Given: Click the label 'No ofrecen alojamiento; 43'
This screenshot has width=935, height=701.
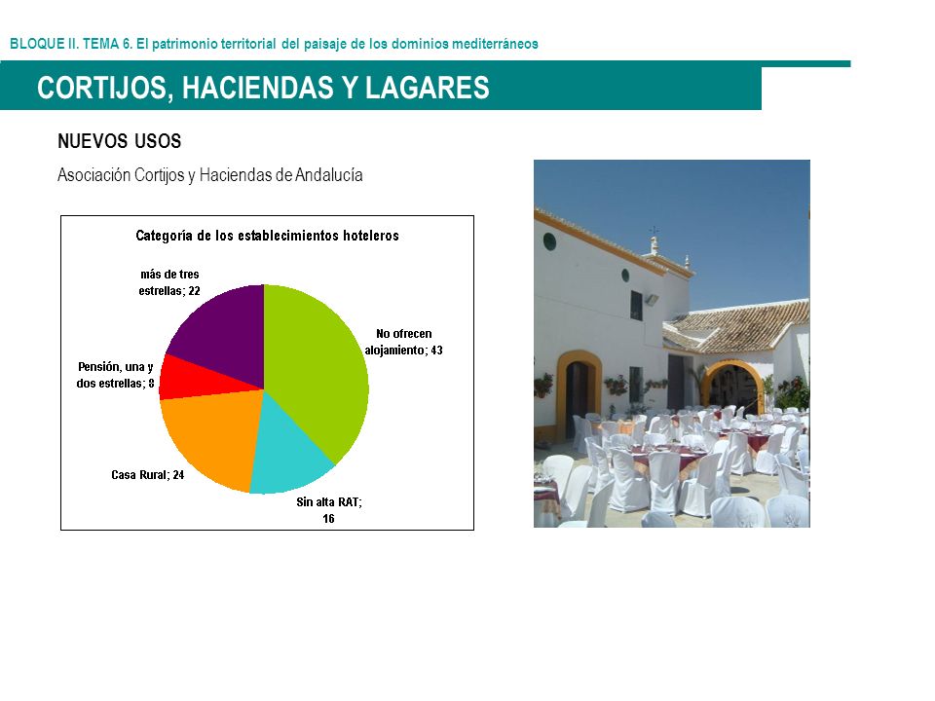Looking at the screenshot, I should [x=403, y=342].
